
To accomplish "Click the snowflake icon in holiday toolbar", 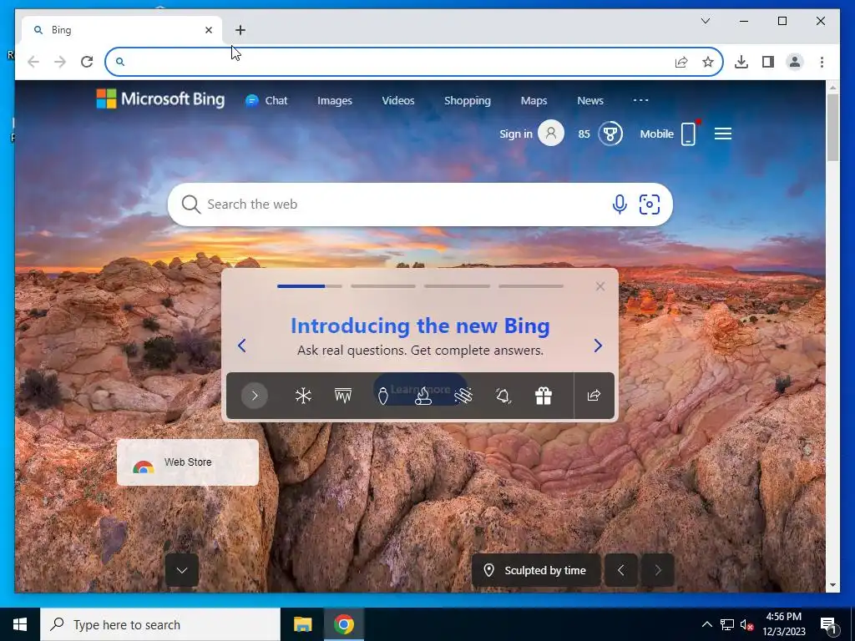I will (x=303, y=396).
